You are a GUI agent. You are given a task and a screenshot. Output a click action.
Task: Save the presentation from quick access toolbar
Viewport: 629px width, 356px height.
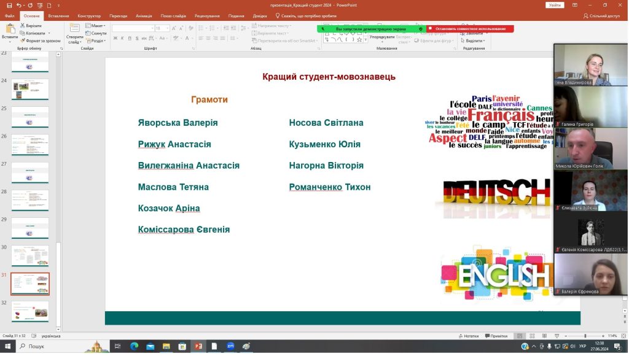point(9,6)
